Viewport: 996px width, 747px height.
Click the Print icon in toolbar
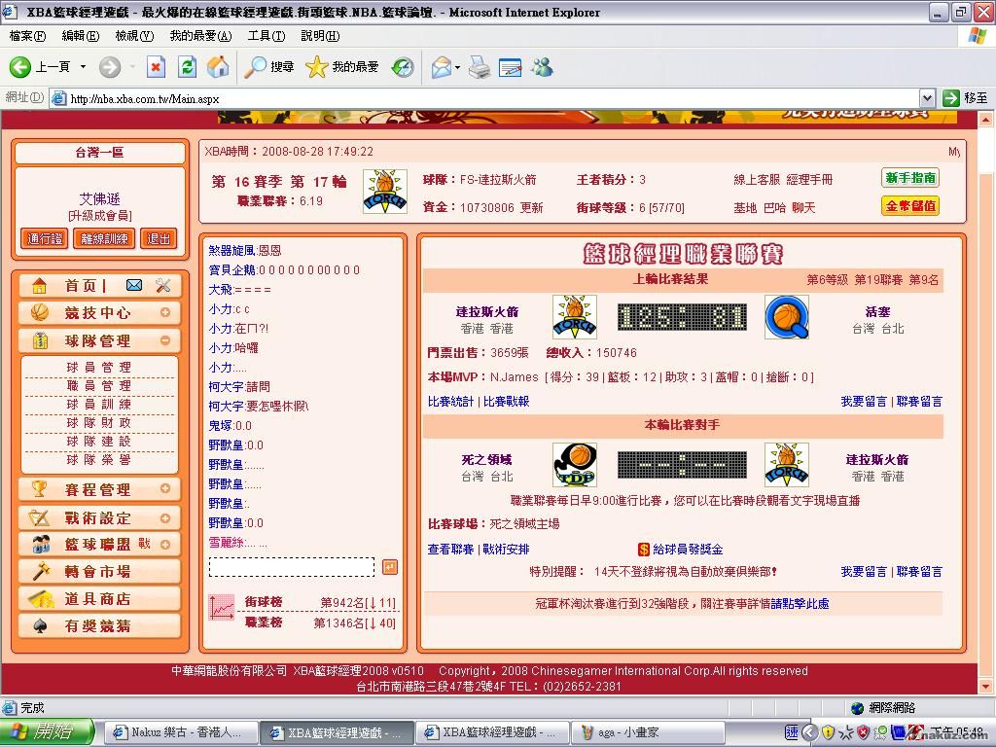click(x=479, y=67)
